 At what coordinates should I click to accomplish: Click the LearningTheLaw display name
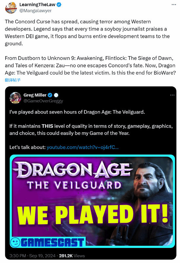pos(37,5)
